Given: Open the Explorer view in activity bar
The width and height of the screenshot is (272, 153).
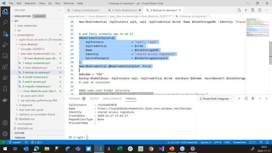Looking at the screenshot, I should click(5, 12).
